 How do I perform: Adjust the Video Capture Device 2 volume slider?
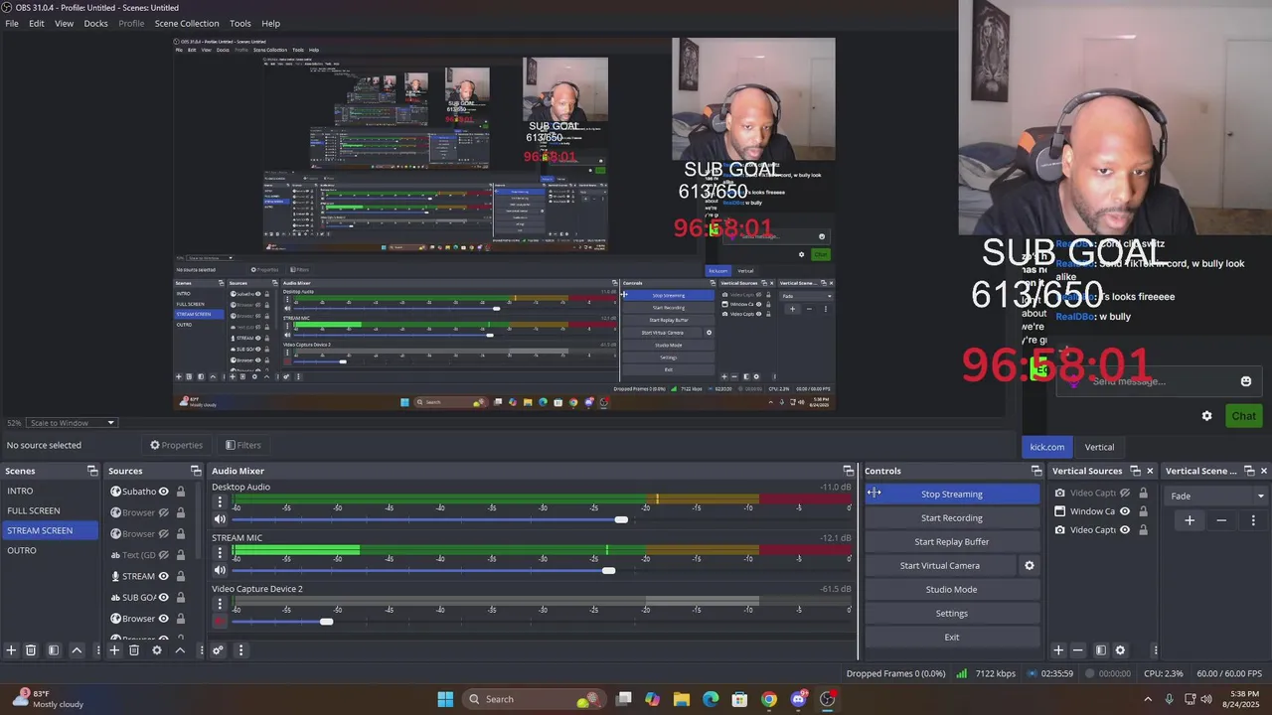pyautogui.click(x=326, y=622)
